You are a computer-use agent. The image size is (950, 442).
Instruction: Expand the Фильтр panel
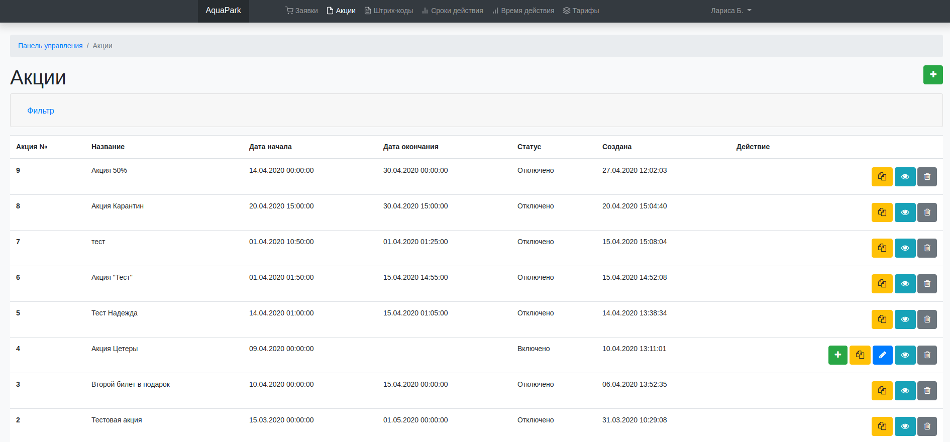pos(41,111)
